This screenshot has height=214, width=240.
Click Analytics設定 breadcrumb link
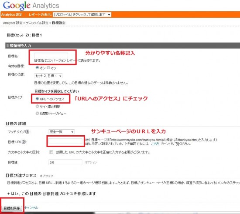13,23
